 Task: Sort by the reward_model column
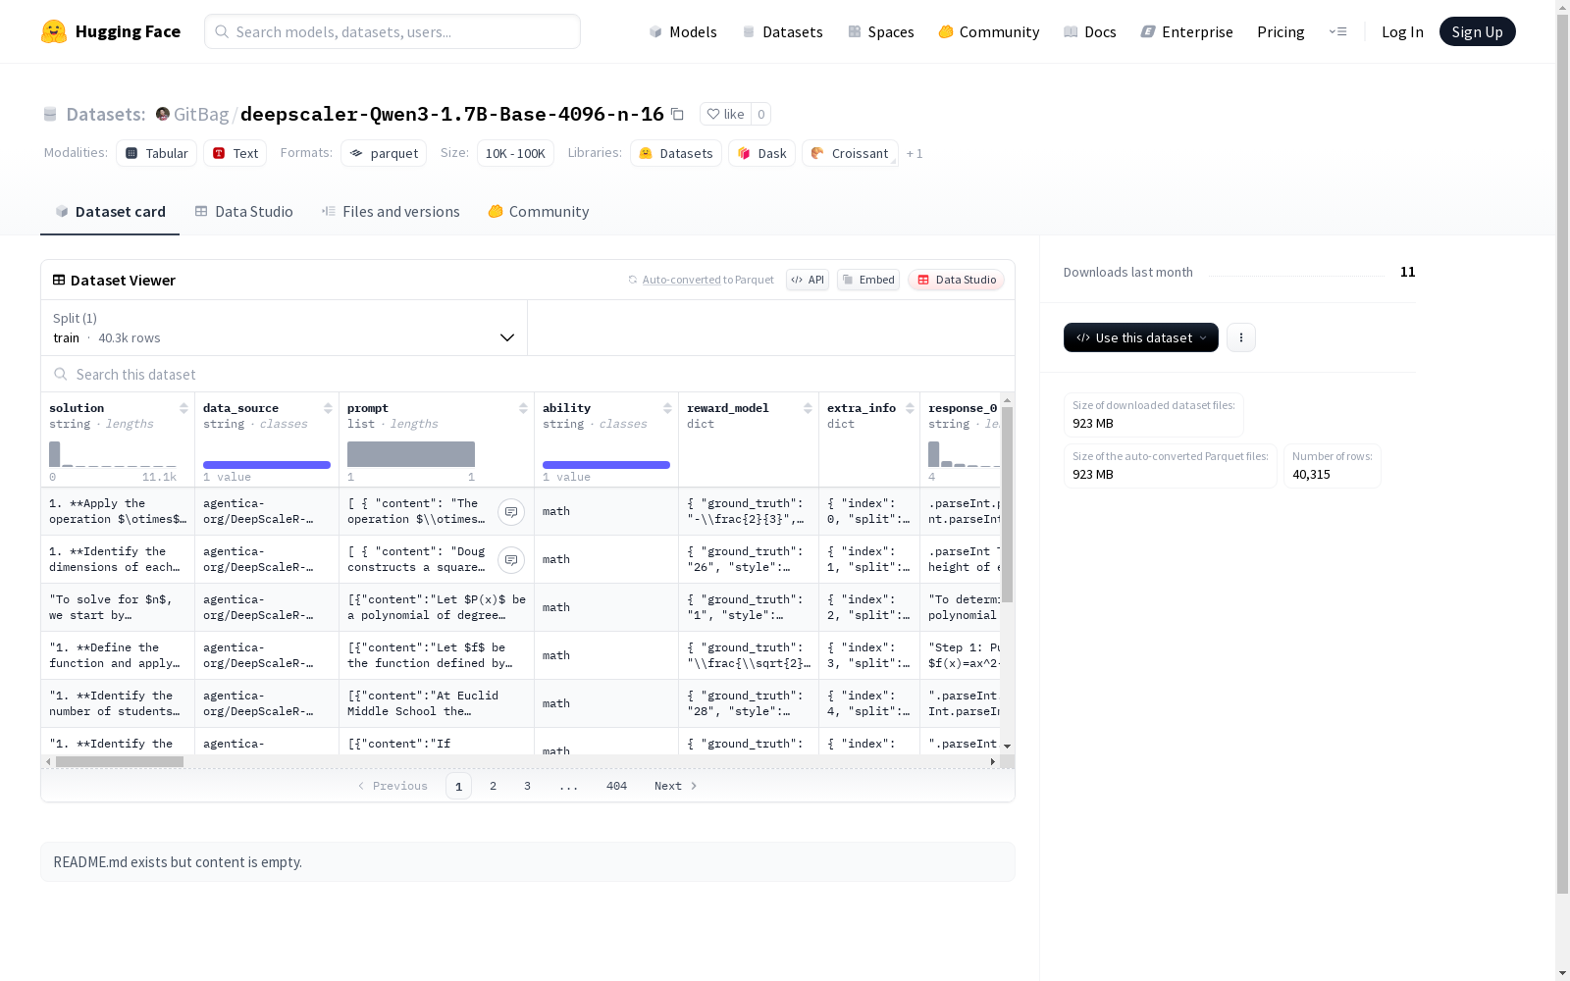[808, 408]
